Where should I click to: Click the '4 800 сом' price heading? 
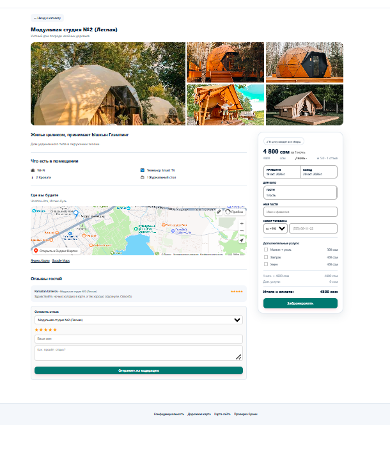tap(276, 152)
